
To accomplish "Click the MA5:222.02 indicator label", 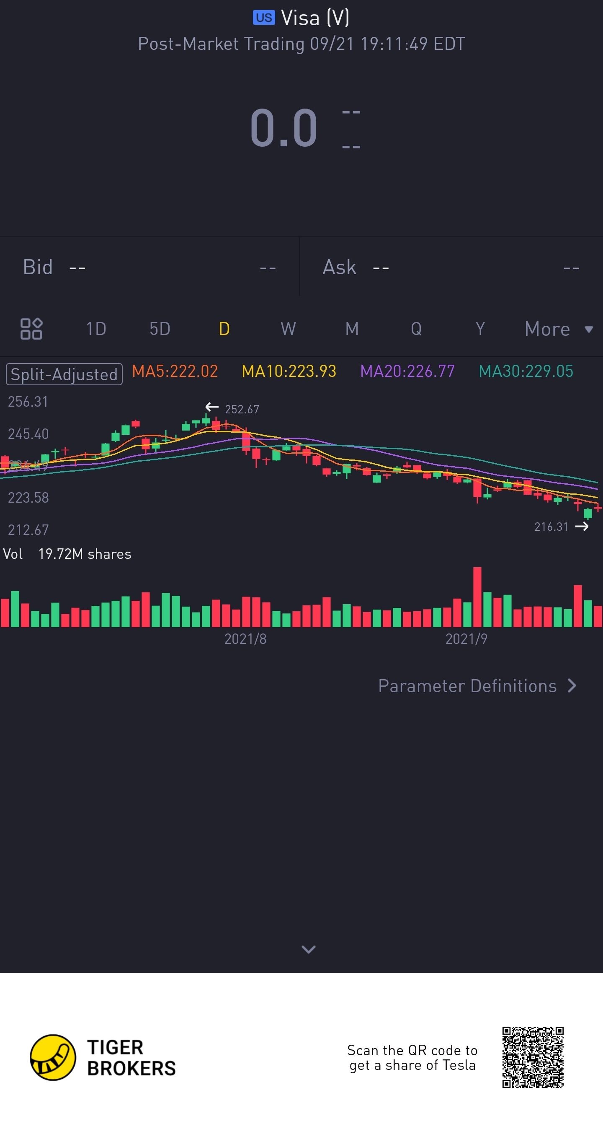I will (x=175, y=371).
